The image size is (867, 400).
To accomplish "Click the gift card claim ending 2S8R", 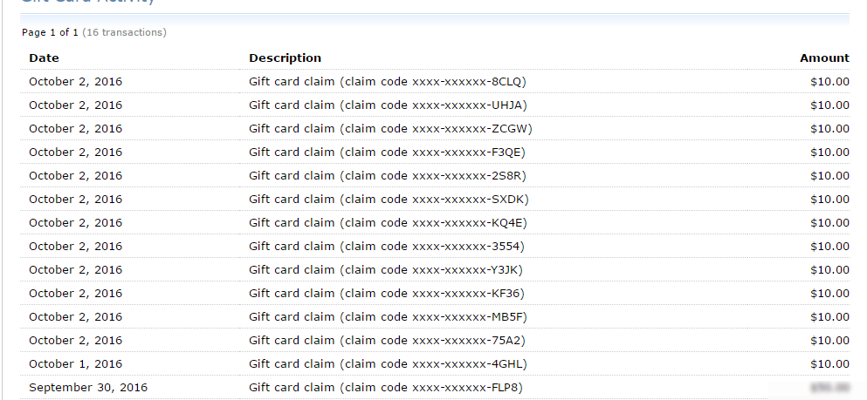I will [388, 176].
